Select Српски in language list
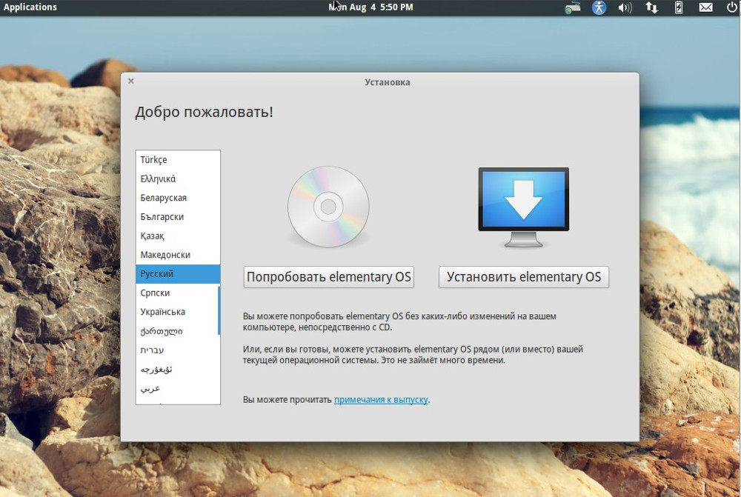 (x=177, y=293)
